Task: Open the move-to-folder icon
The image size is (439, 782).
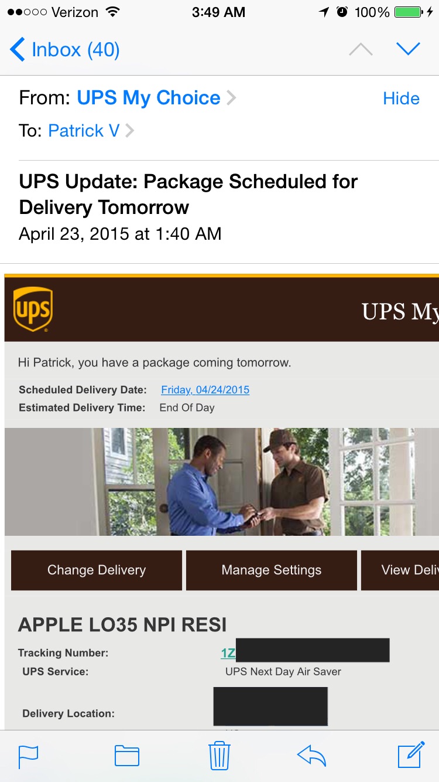Action: (x=126, y=756)
